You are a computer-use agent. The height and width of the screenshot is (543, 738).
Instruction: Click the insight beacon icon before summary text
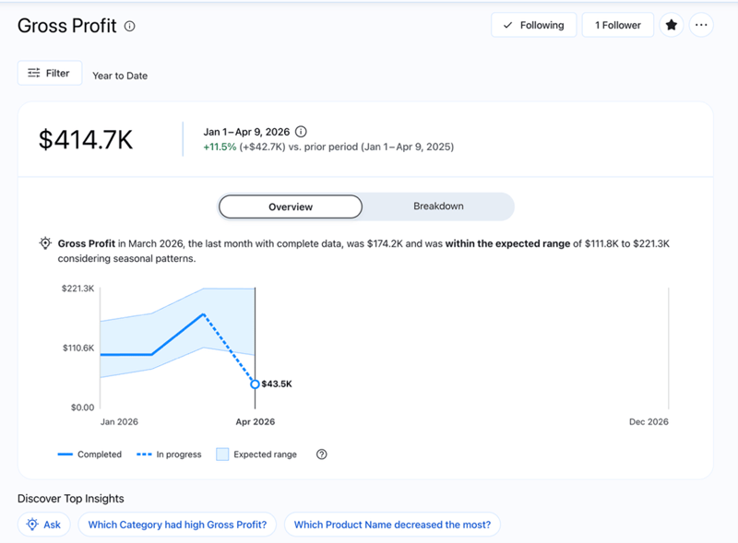[x=44, y=242]
